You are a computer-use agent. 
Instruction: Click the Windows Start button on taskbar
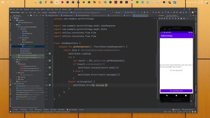3,2
